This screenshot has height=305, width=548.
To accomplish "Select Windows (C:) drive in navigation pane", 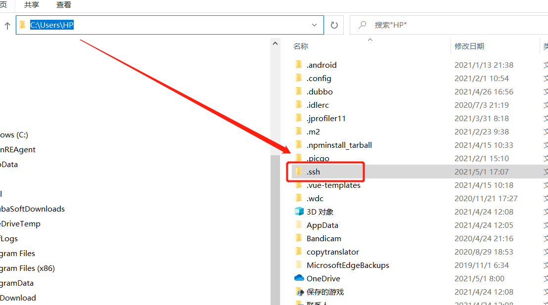I will 14,135.
